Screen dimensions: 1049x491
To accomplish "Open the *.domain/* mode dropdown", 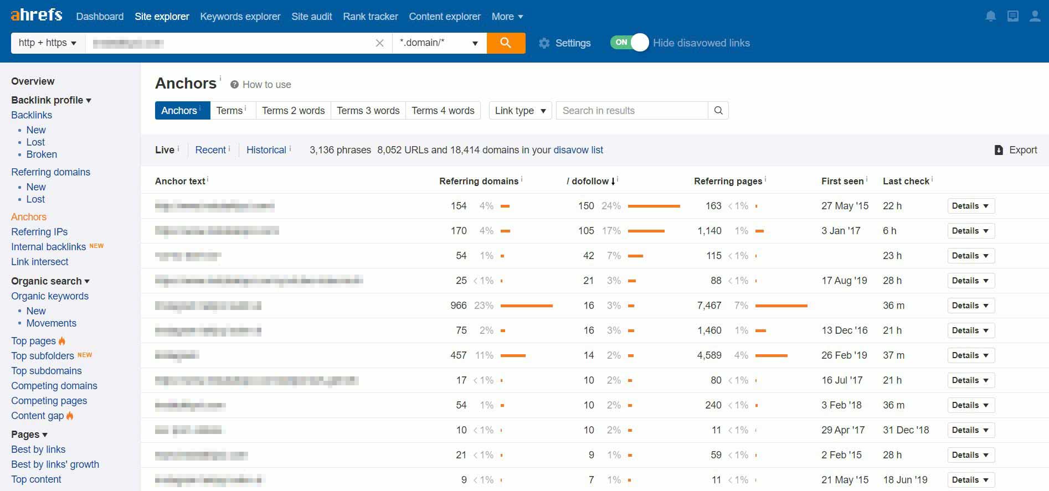I will point(439,43).
